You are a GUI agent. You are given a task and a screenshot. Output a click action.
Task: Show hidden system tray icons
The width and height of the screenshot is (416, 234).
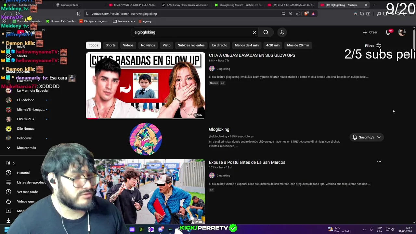(x=364, y=229)
